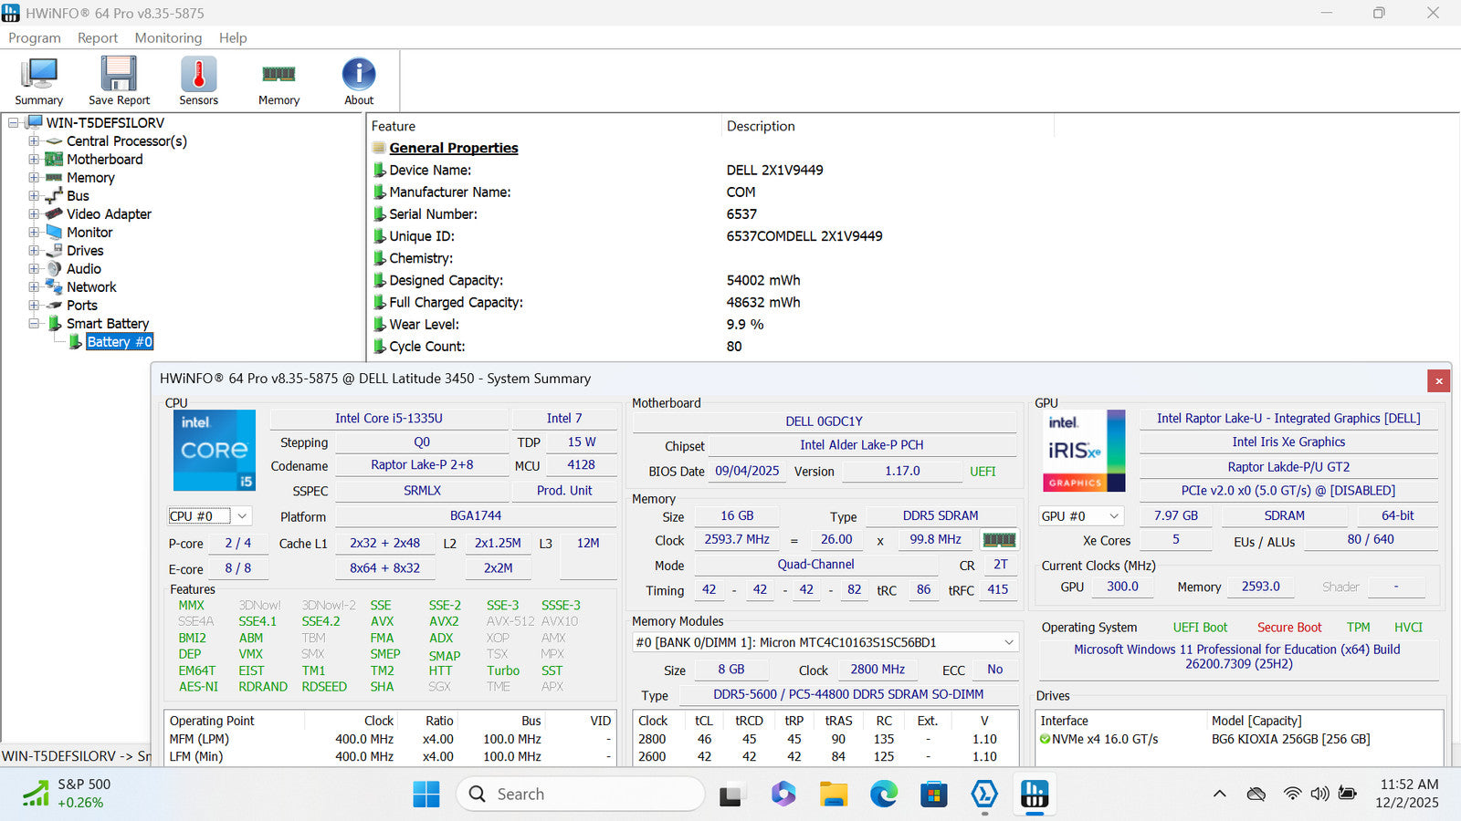Open the Report menu

pyautogui.click(x=97, y=37)
